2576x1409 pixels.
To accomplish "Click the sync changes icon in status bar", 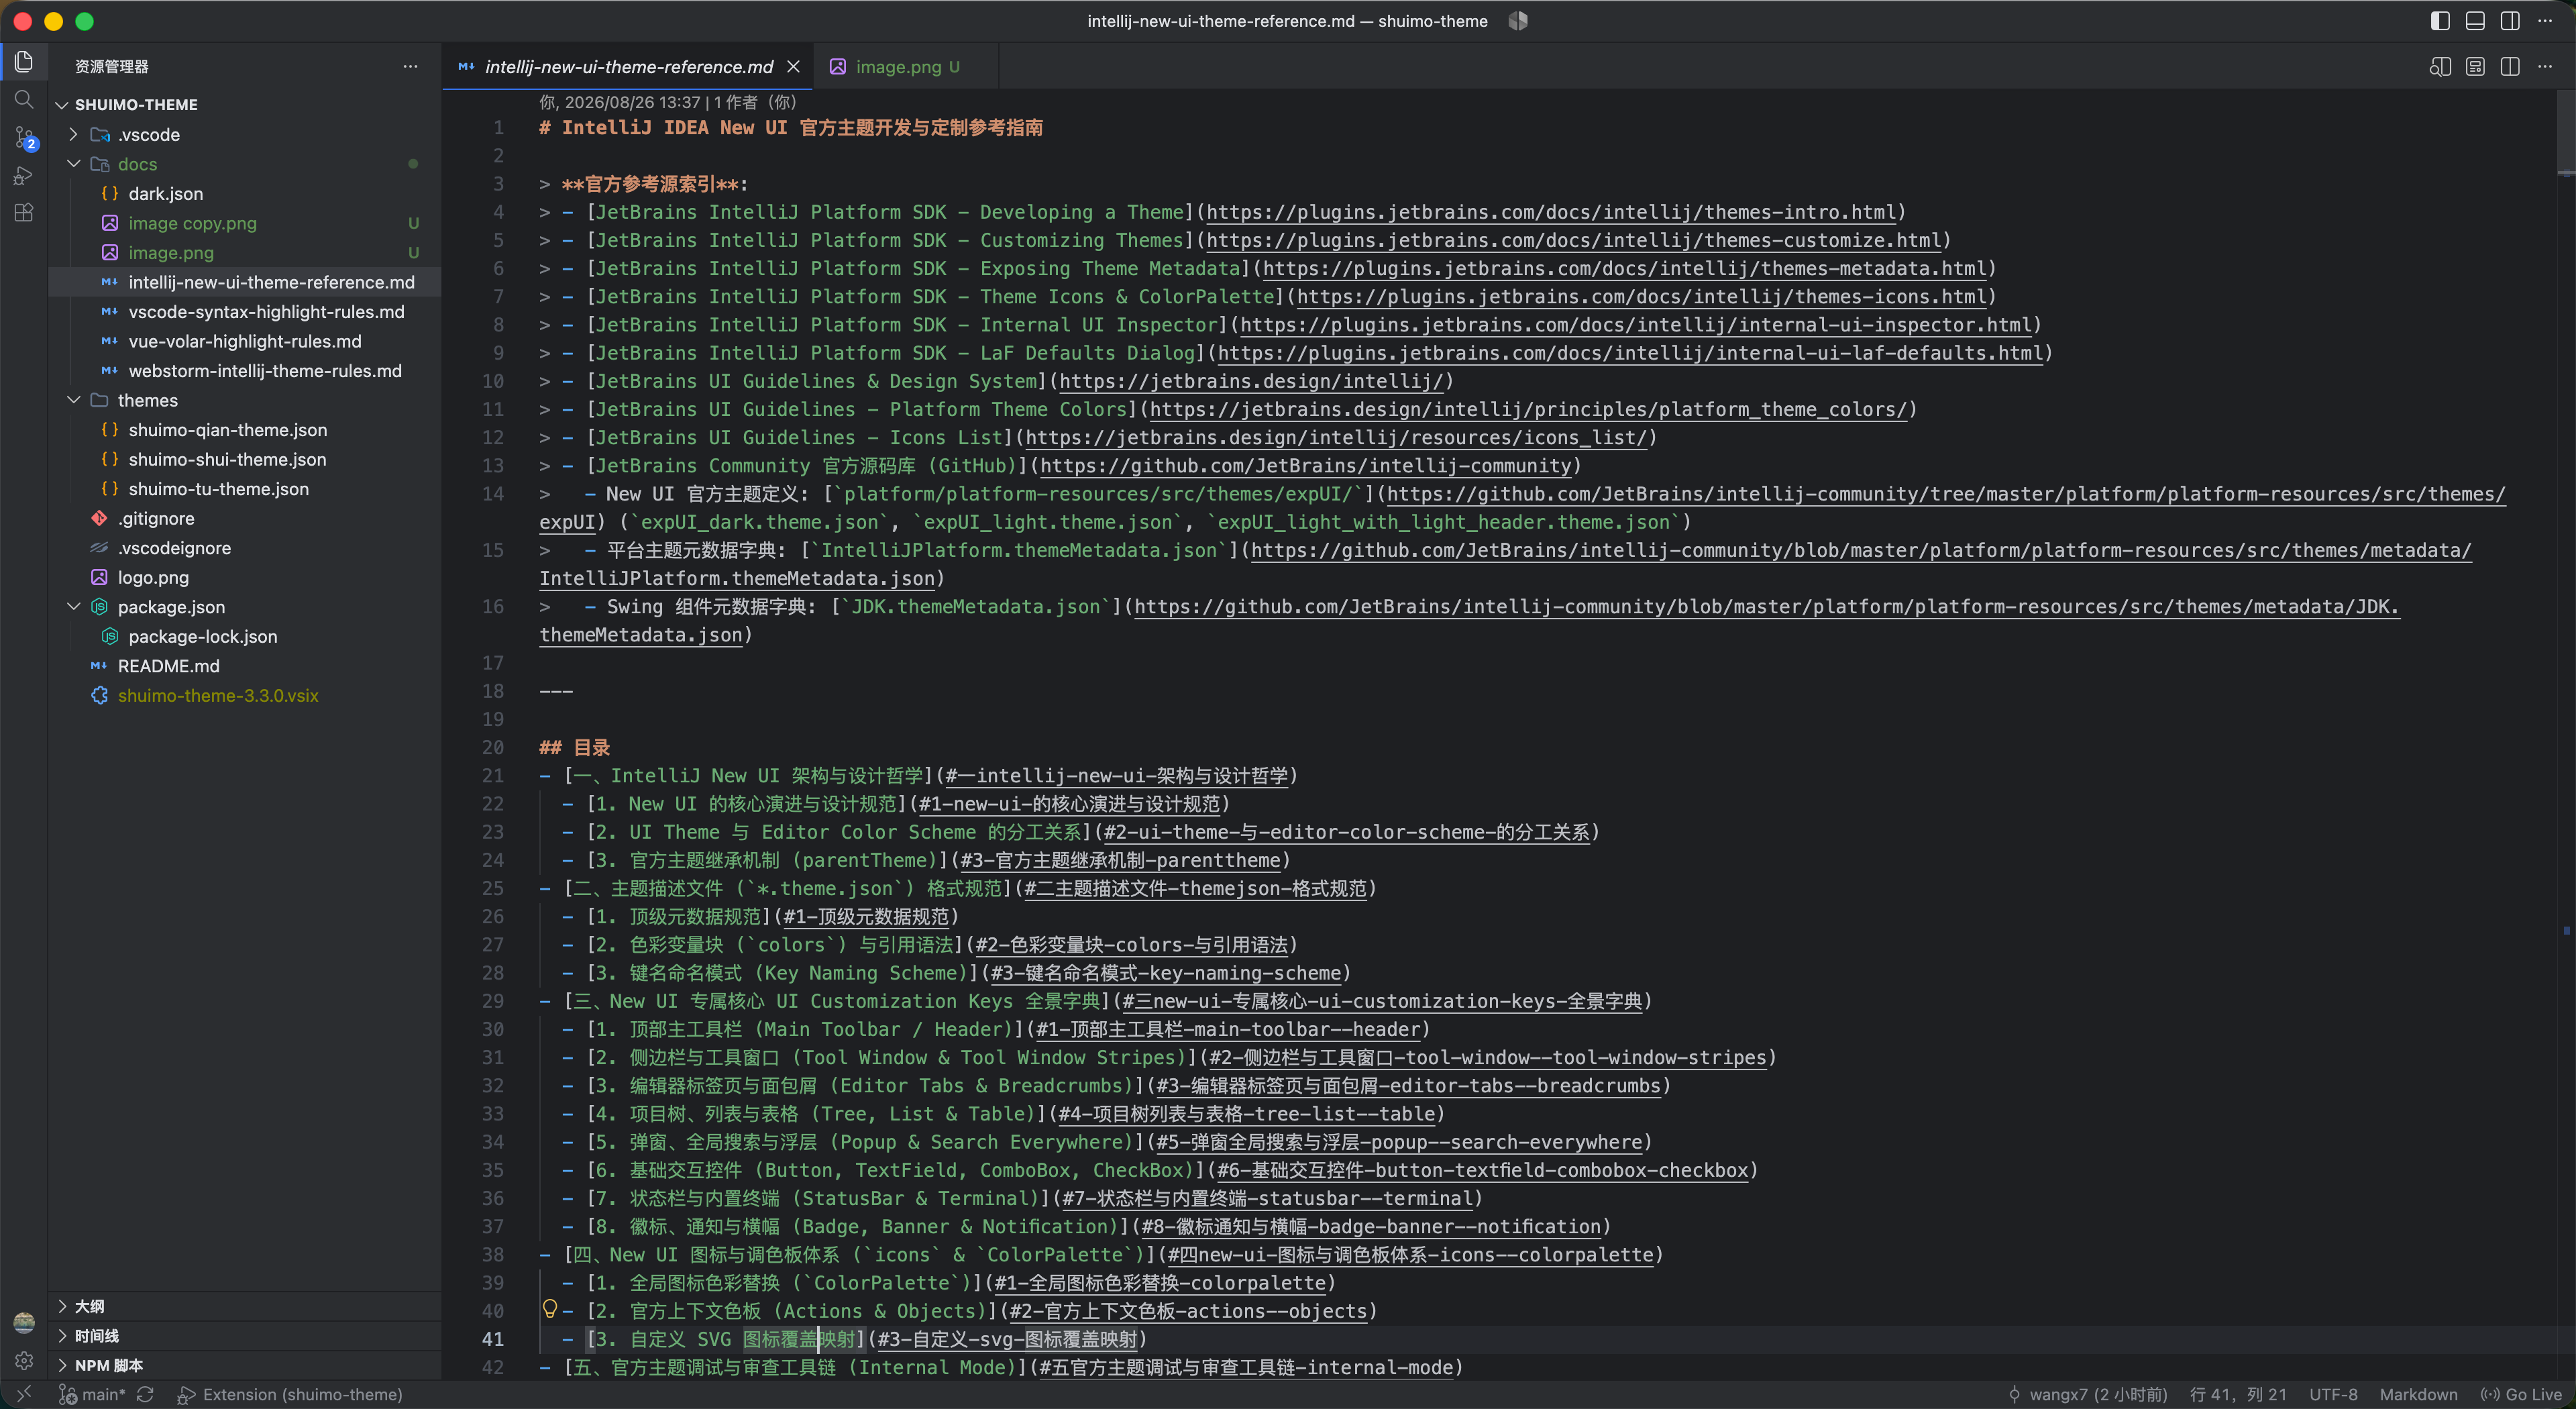I will click(145, 1394).
